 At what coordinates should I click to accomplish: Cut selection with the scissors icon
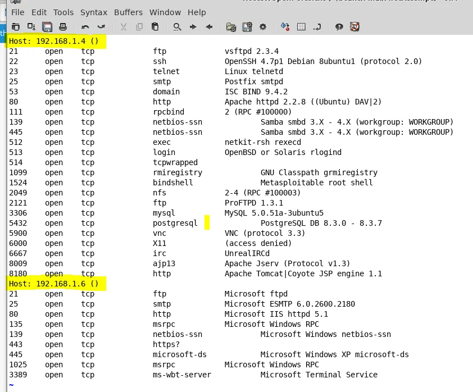[x=124, y=27]
